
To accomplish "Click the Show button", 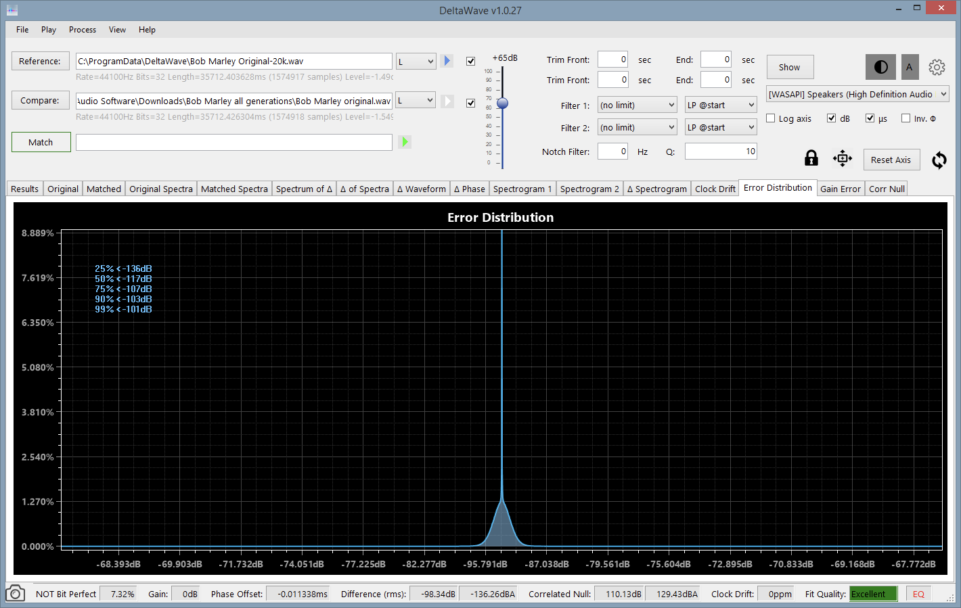I will click(790, 67).
